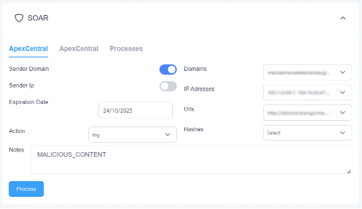
Task: Collapse the SOAR panel with the chevron
Action: tap(343, 18)
